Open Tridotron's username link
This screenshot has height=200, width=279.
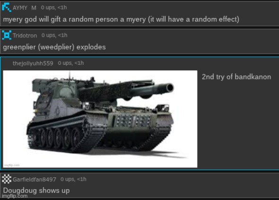[25, 35]
